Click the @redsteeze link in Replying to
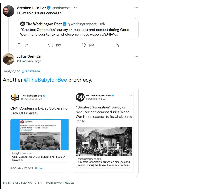218x193 pixels. pos(31,71)
